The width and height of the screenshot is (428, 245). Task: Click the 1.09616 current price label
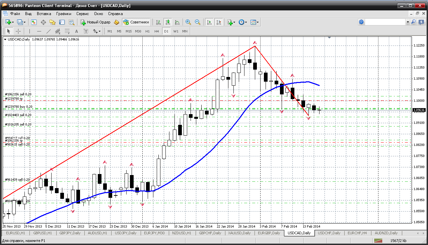tap(419, 110)
